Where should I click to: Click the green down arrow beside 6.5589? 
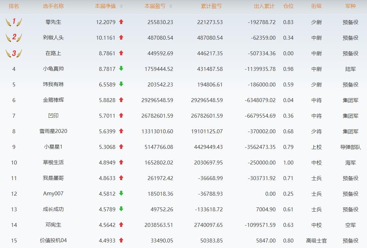[121, 84]
